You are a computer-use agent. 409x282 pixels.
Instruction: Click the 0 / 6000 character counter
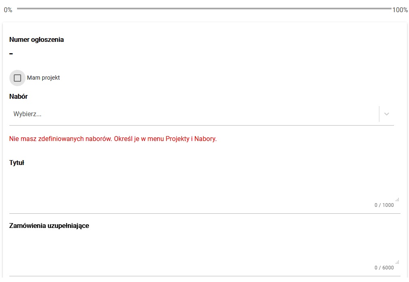pyautogui.click(x=384, y=268)
